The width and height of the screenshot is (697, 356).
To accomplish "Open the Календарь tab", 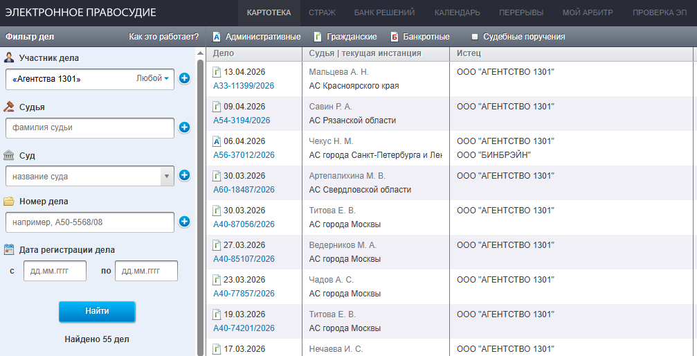I will tap(457, 12).
